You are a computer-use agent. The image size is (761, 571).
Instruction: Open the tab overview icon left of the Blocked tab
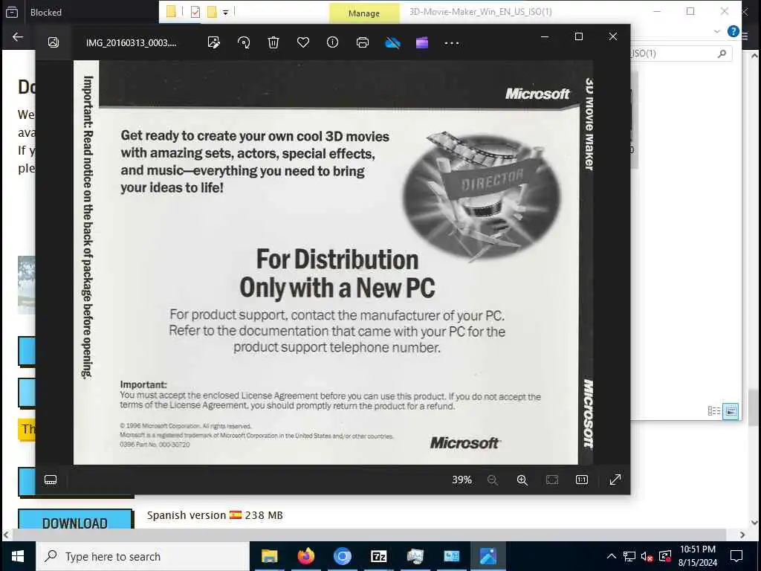coord(12,12)
